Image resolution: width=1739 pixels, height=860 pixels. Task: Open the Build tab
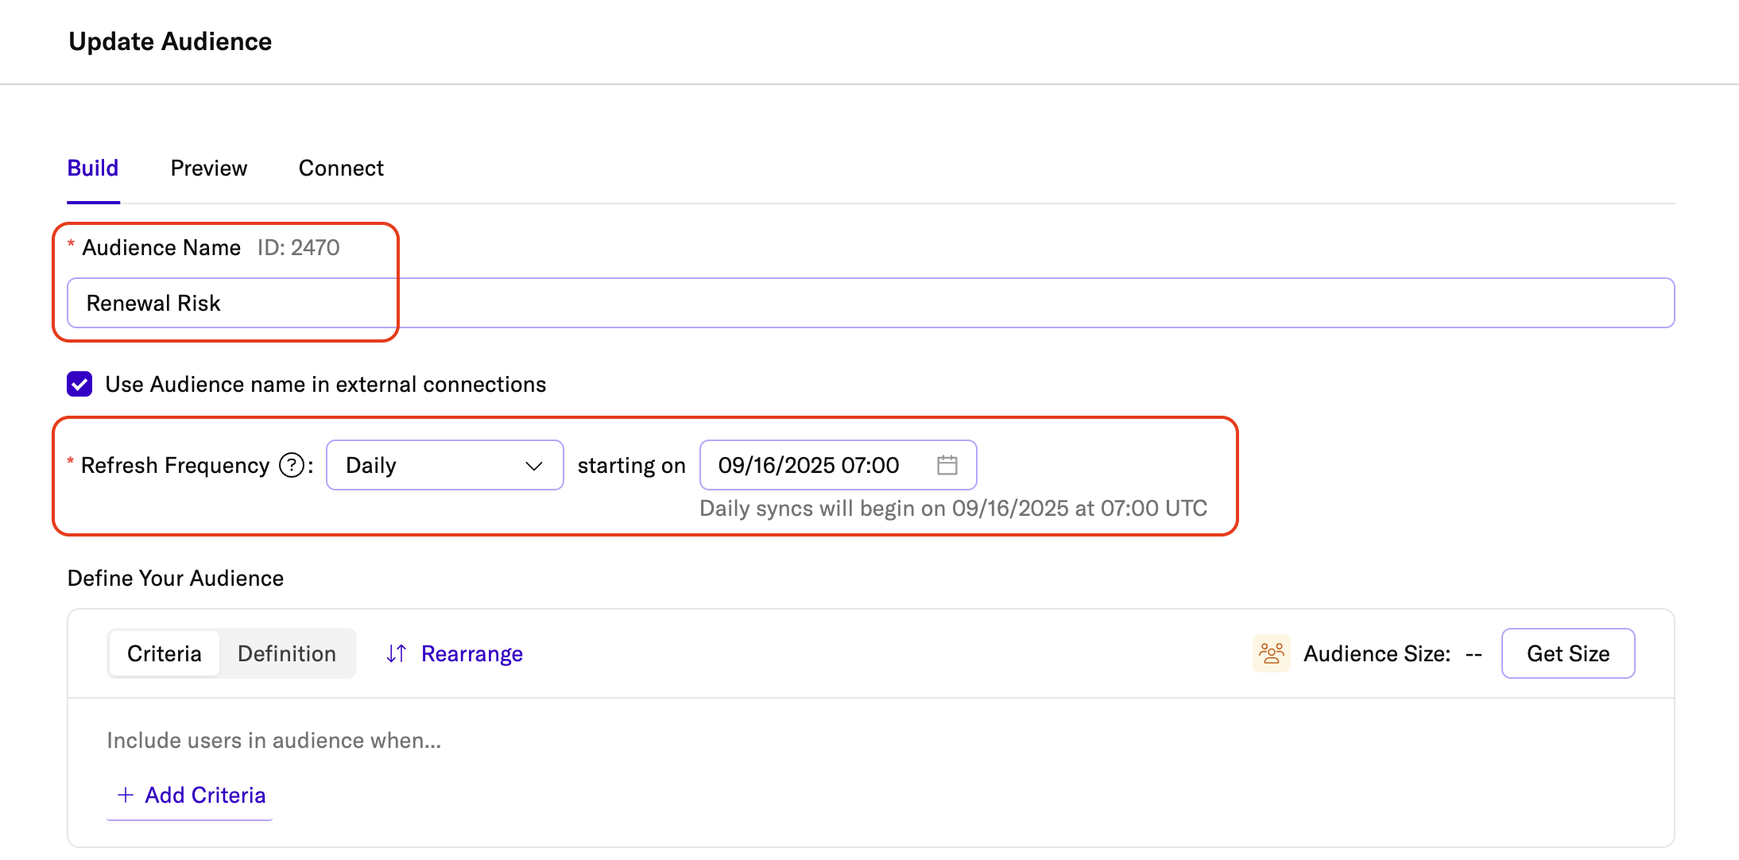coord(93,169)
